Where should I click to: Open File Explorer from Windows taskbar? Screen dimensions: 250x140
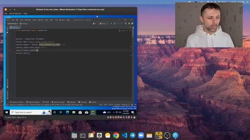74,112
